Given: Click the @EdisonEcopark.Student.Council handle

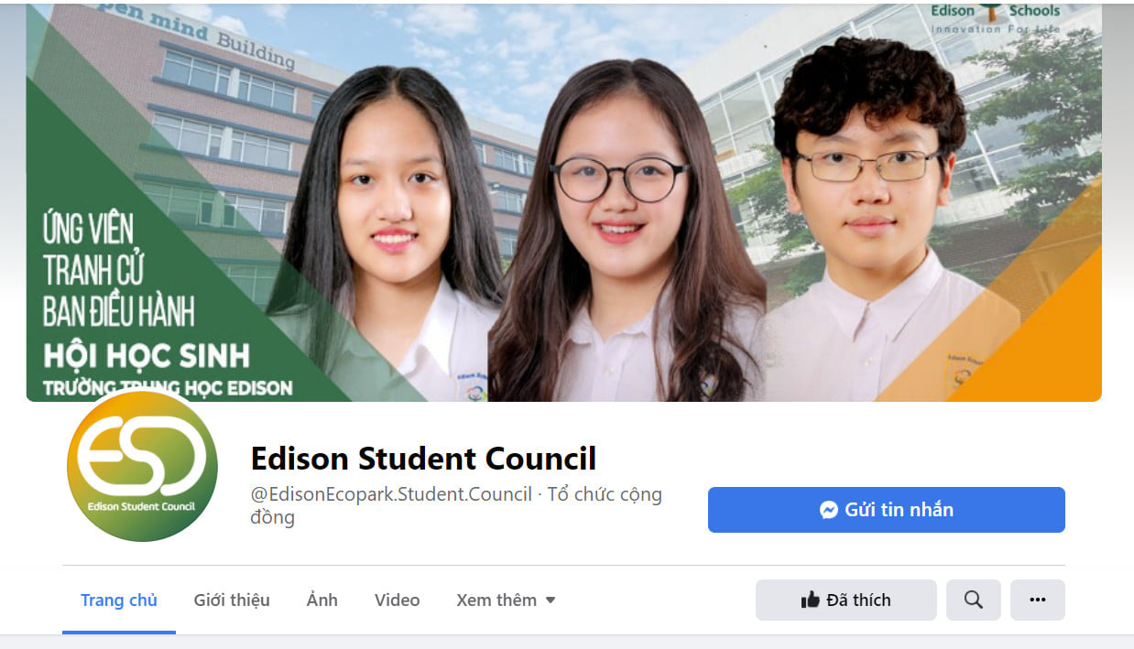Looking at the screenshot, I should [391, 494].
